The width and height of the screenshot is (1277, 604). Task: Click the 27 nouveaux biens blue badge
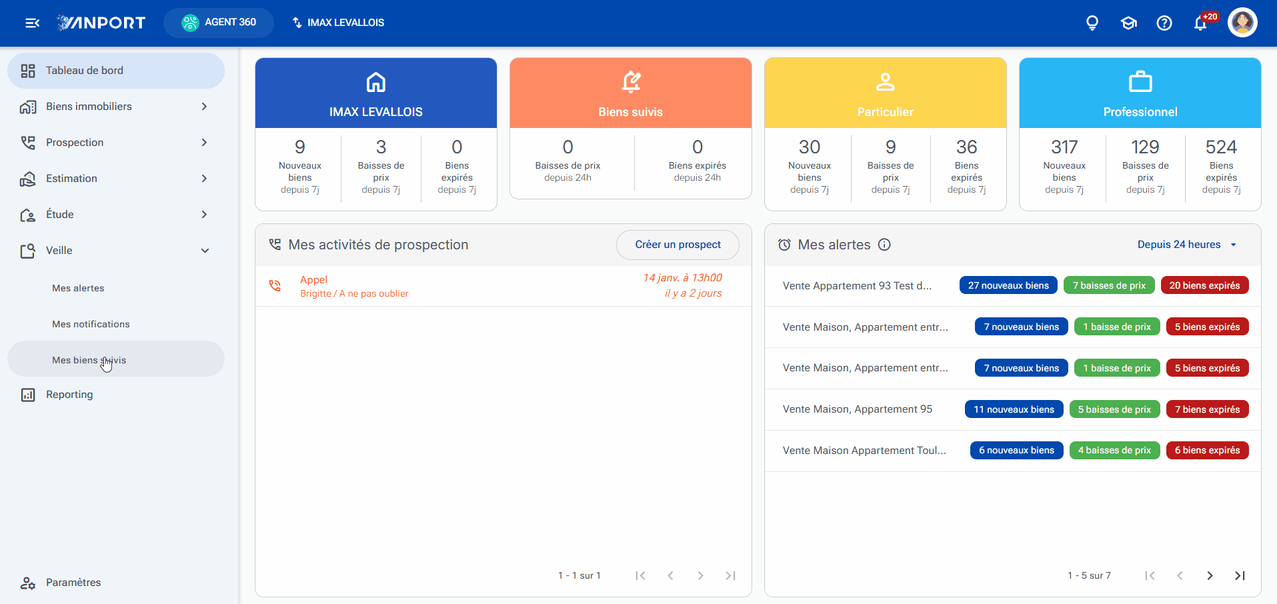click(1008, 285)
